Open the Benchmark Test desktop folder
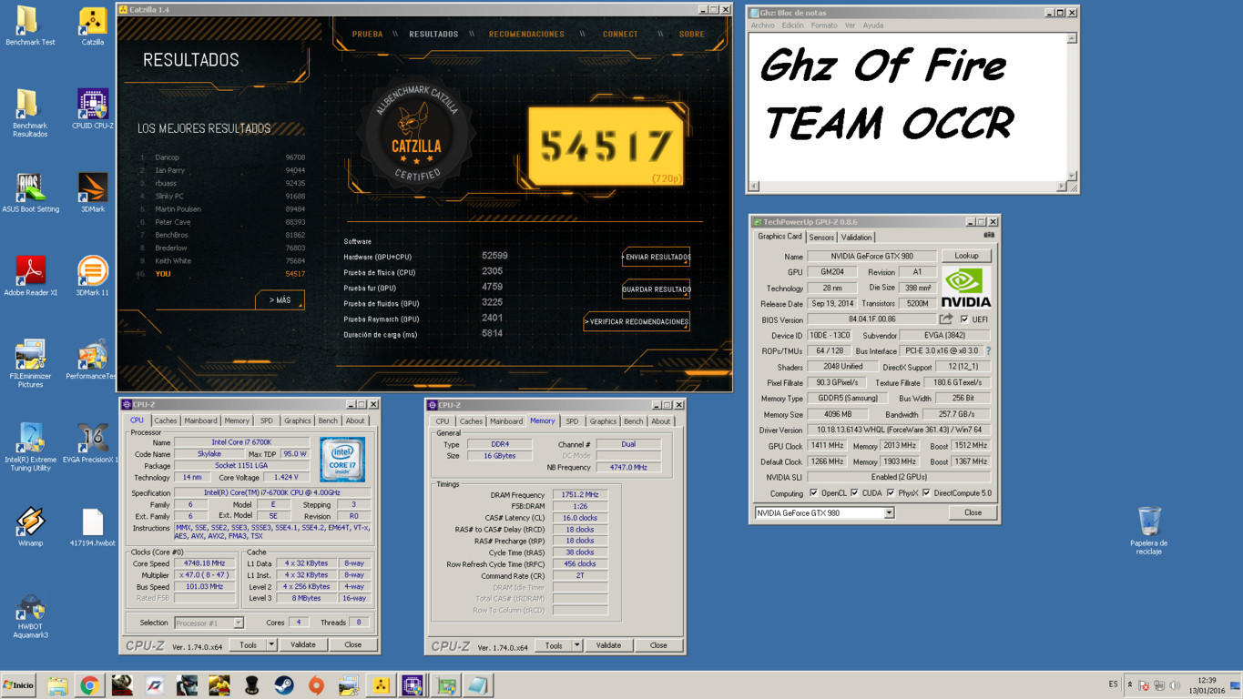The image size is (1243, 699). [29, 26]
